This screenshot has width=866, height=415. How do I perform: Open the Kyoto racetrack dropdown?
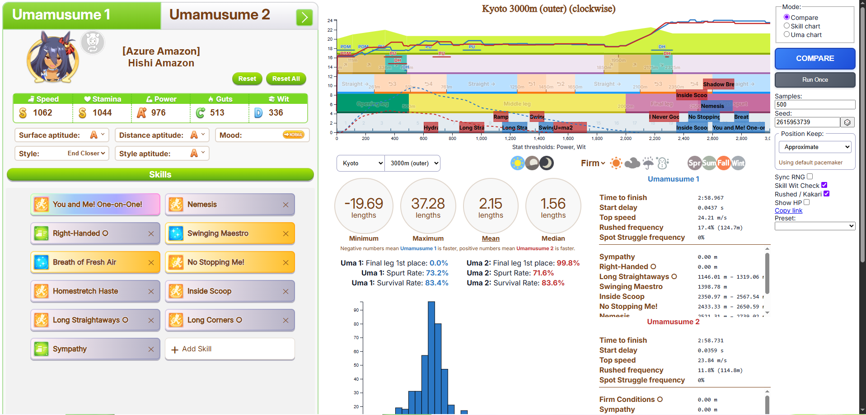point(360,163)
